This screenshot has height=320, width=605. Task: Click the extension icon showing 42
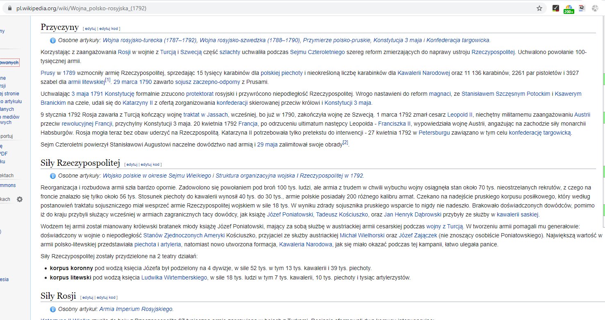pos(582,8)
